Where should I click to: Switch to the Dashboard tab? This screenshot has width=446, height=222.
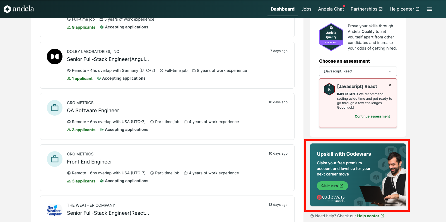[x=283, y=9]
